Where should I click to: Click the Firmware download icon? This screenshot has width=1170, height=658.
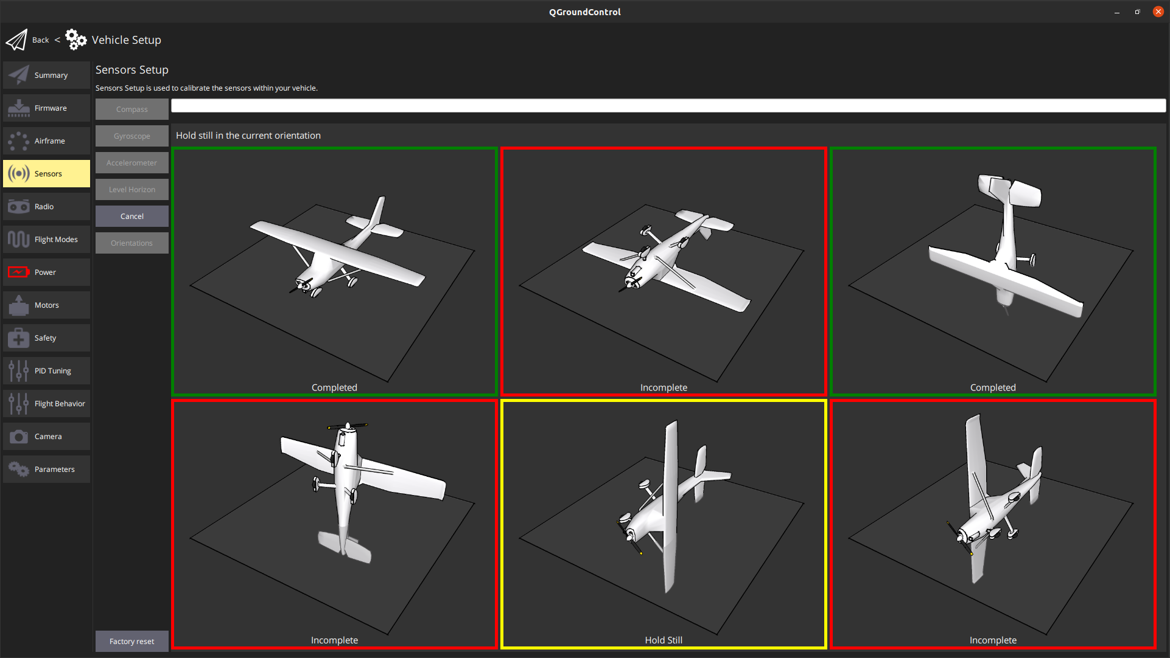pyautogui.click(x=19, y=108)
